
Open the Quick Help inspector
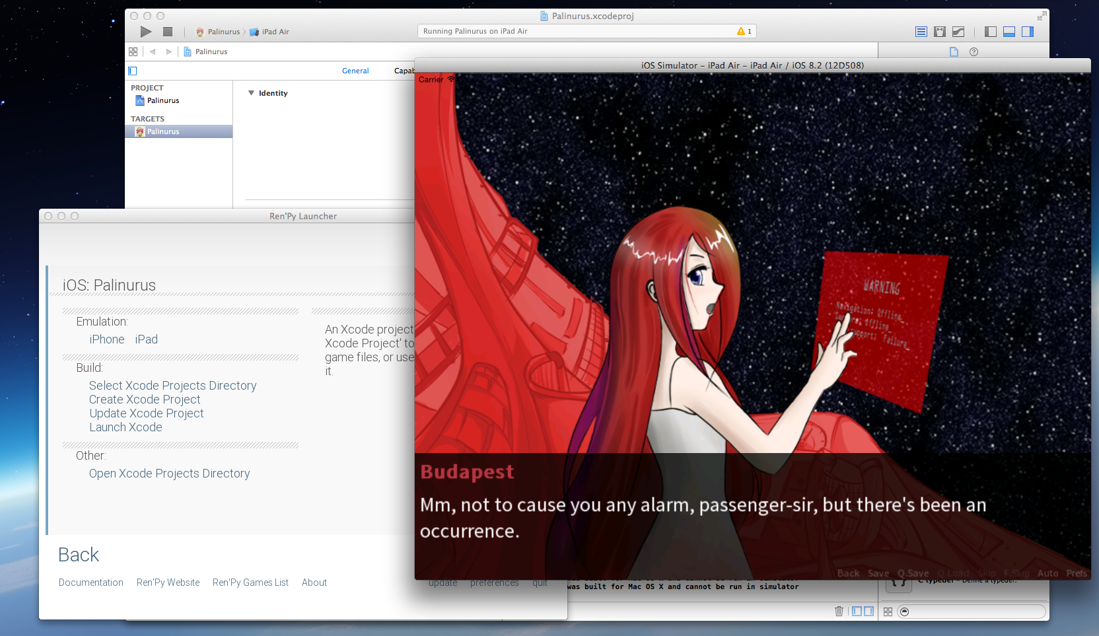tap(974, 52)
